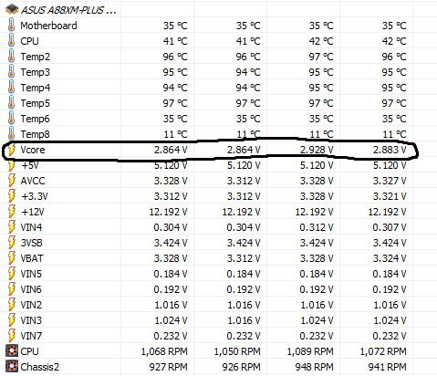Click the Vcore 2.928 V value
The height and width of the screenshot is (376, 437).
click(x=317, y=150)
